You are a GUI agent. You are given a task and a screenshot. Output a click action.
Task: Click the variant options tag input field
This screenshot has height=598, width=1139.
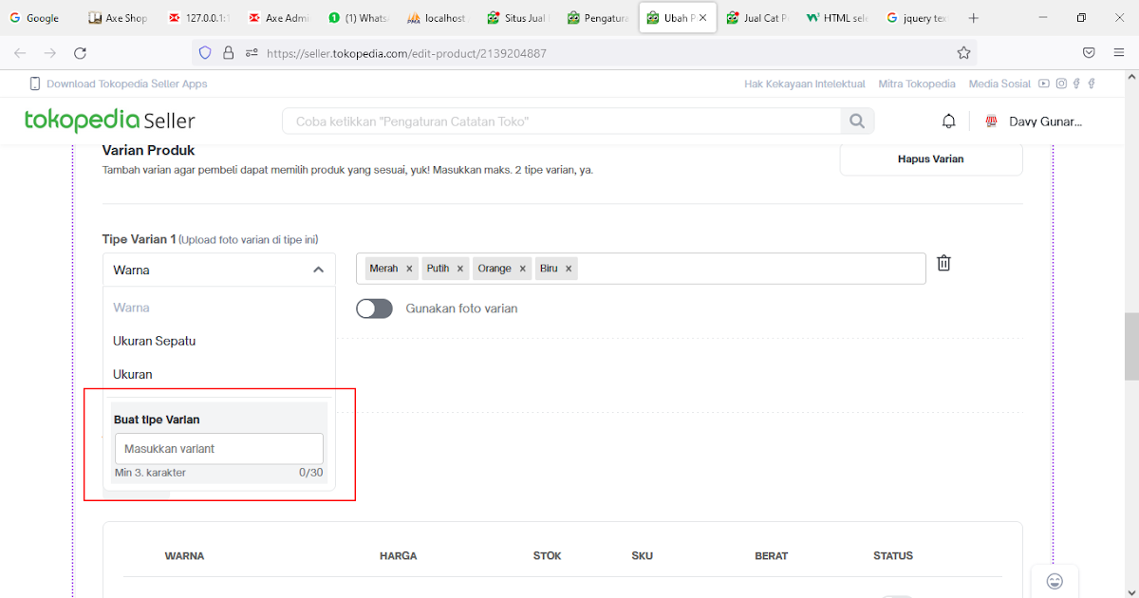[641, 269]
